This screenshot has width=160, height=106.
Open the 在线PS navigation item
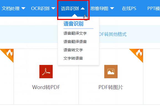(x=129, y=8)
